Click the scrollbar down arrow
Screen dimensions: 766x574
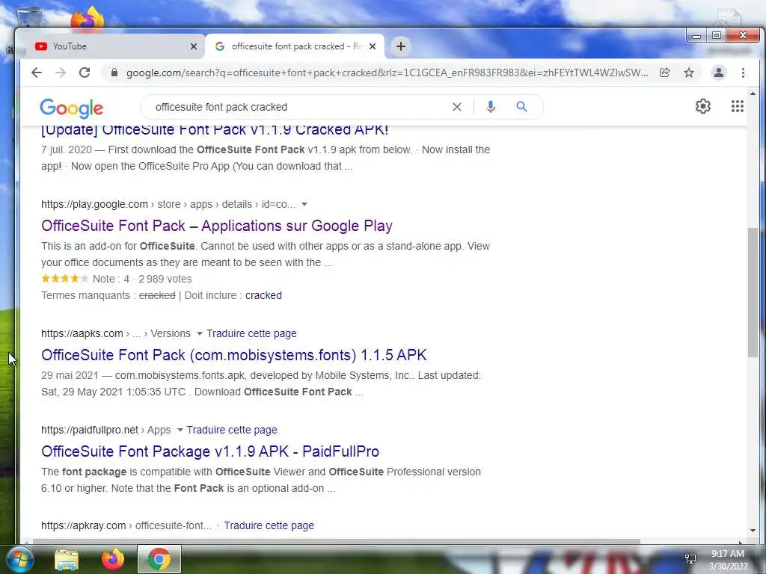pyautogui.click(x=753, y=531)
